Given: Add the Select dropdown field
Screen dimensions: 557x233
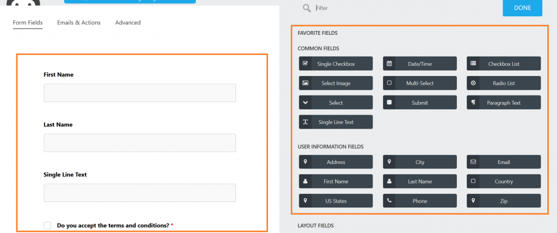Looking at the screenshot, I should tap(336, 103).
